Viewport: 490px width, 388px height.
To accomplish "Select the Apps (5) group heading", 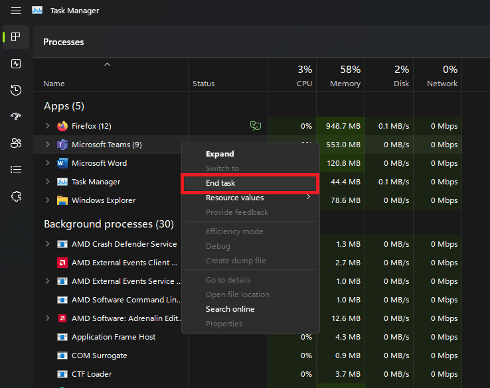I will 64,106.
